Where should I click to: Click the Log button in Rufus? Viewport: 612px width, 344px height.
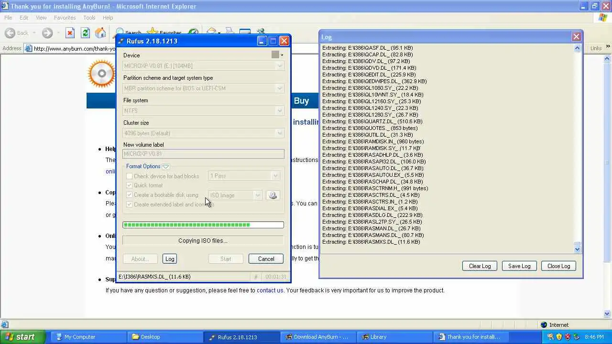point(170,259)
